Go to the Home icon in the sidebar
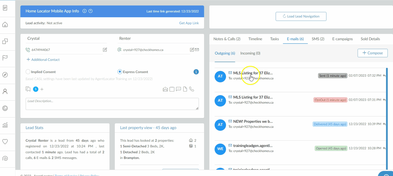Image resolution: width=393 pixels, height=176 pixels. point(5,25)
